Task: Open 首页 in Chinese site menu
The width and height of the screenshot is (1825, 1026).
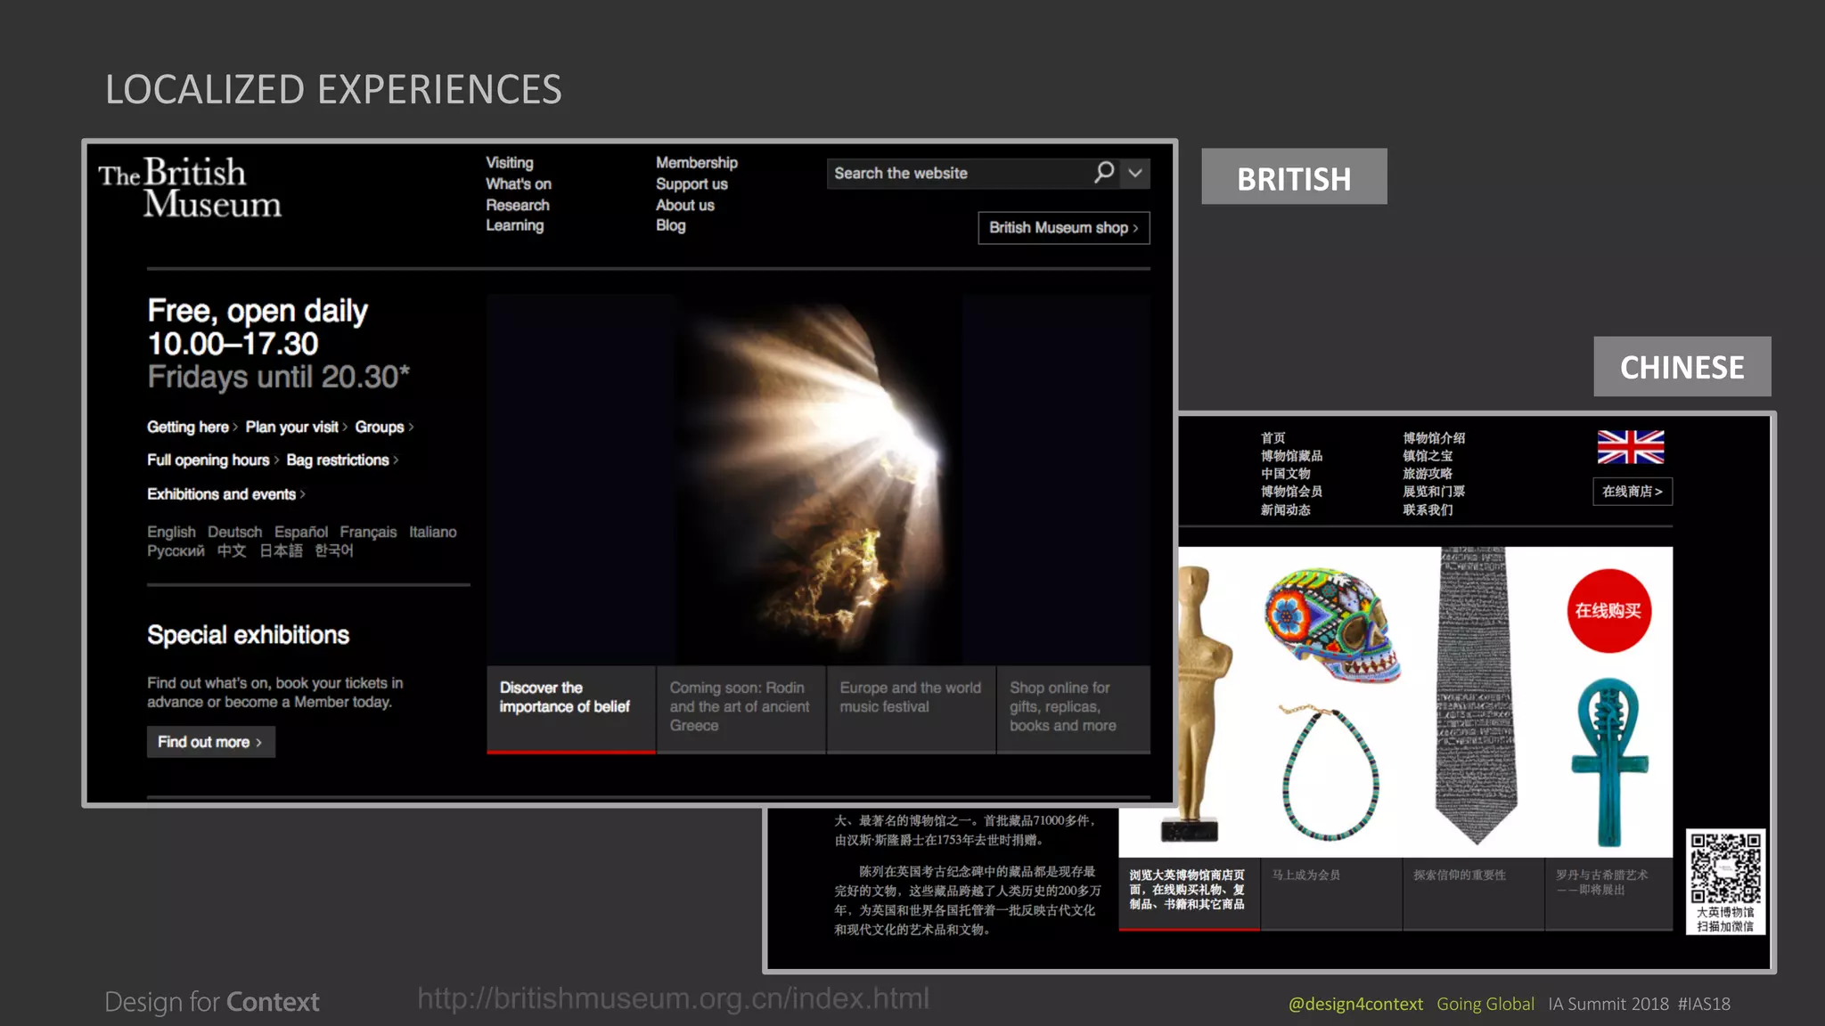Action: [x=1273, y=438]
